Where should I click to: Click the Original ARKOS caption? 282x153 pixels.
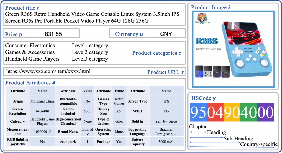point(208,49)
